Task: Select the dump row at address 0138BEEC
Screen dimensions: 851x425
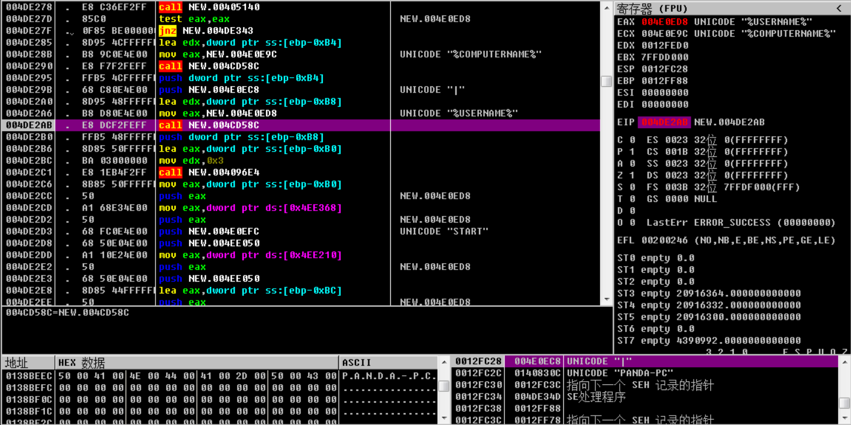Action: click(x=220, y=375)
